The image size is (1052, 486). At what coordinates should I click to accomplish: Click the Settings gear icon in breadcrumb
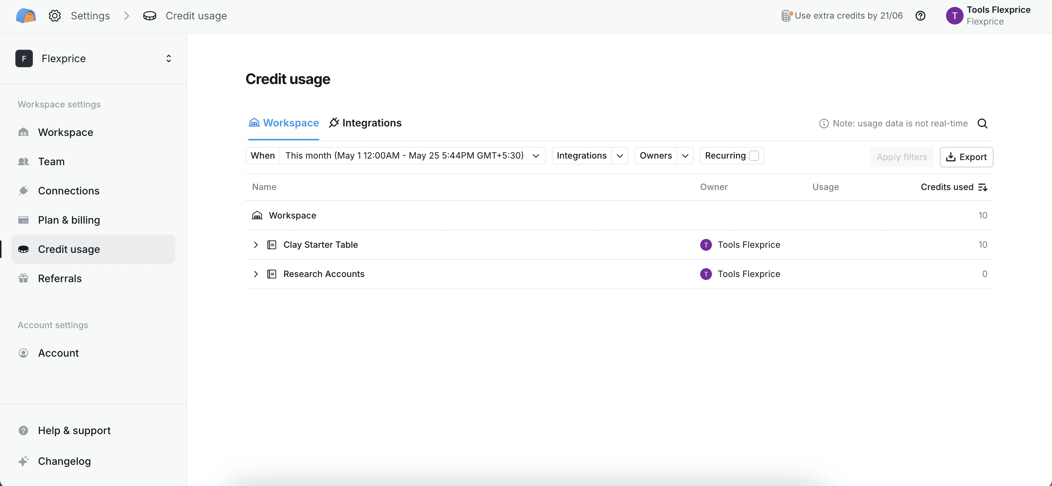[x=55, y=15]
